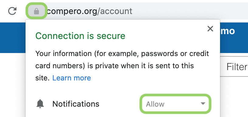Click the Notifications permission label

click(x=76, y=104)
